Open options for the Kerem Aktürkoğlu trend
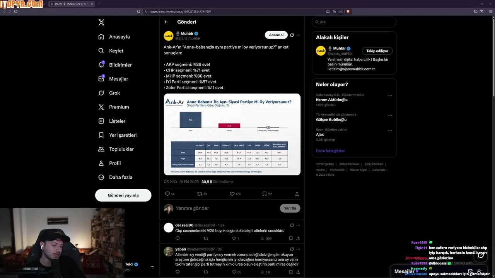The height and width of the screenshot is (278, 495). click(390, 96)
